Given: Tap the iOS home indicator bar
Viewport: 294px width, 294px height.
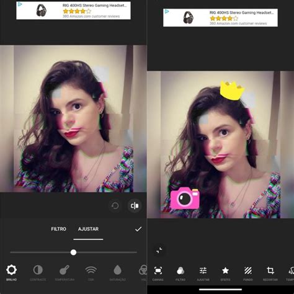Looking at the screenshot, I should pos(220,290).
